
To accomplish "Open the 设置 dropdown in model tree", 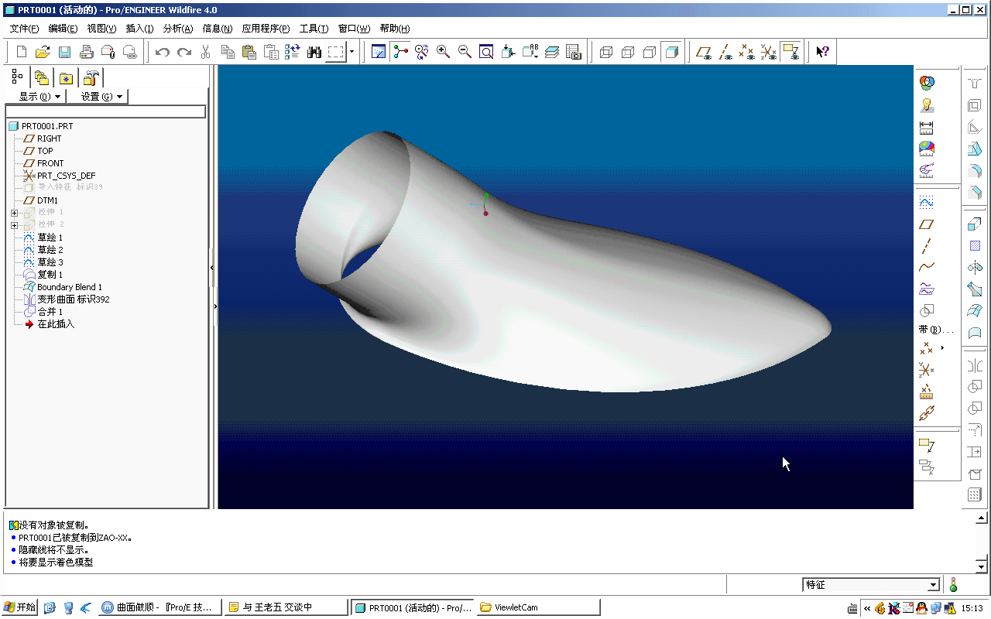I will pos(98,97).
